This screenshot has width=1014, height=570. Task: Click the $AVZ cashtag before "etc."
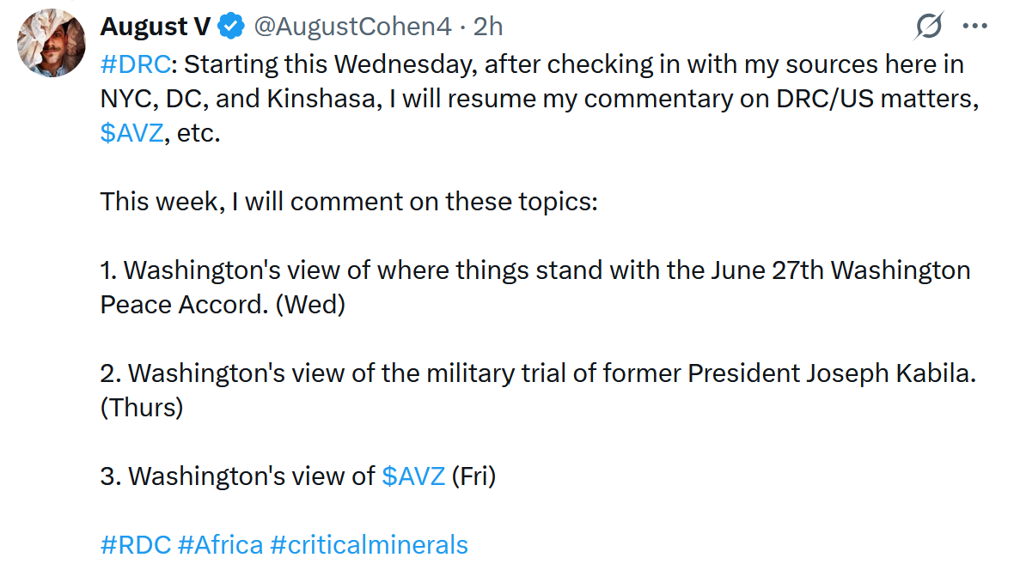(x=131, y=135)
